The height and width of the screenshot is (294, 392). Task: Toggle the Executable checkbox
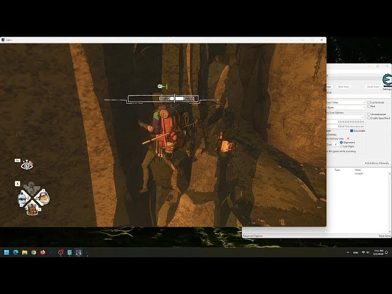[x=352, y=130]
